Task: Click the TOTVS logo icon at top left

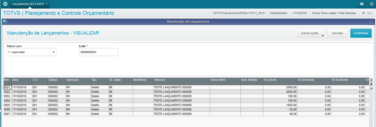Action: (x=5, y=4)
